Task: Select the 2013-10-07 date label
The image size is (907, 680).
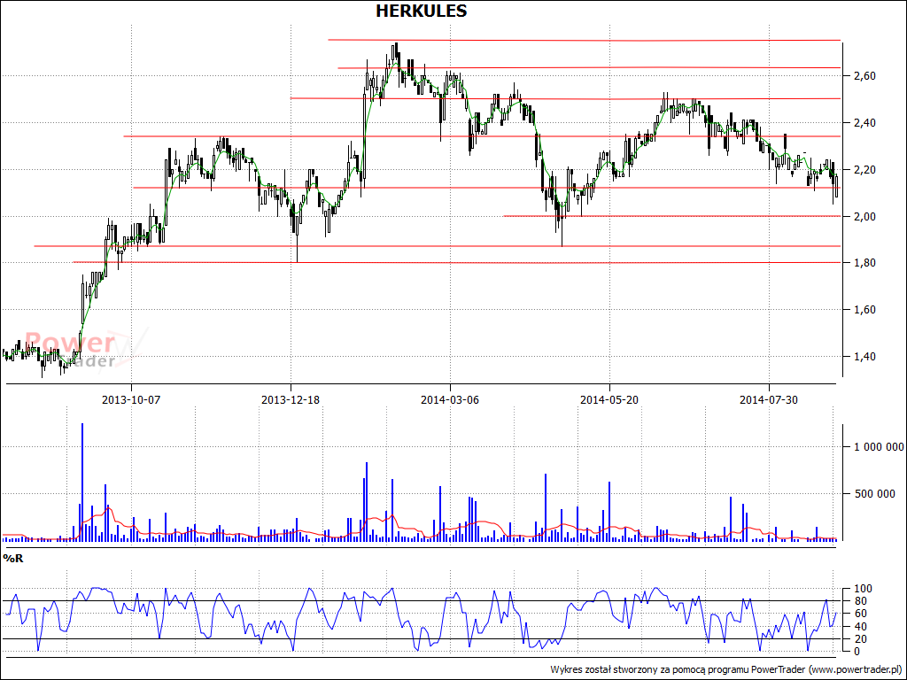Action: pos(131,399)
